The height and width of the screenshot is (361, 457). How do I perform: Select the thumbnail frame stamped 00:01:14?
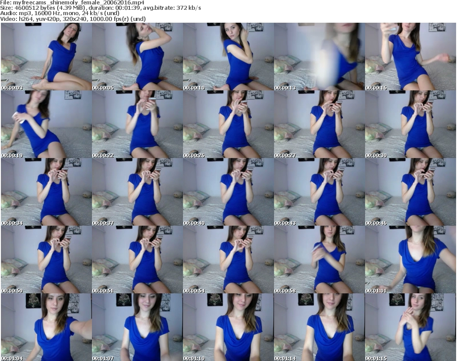[319, 327]
